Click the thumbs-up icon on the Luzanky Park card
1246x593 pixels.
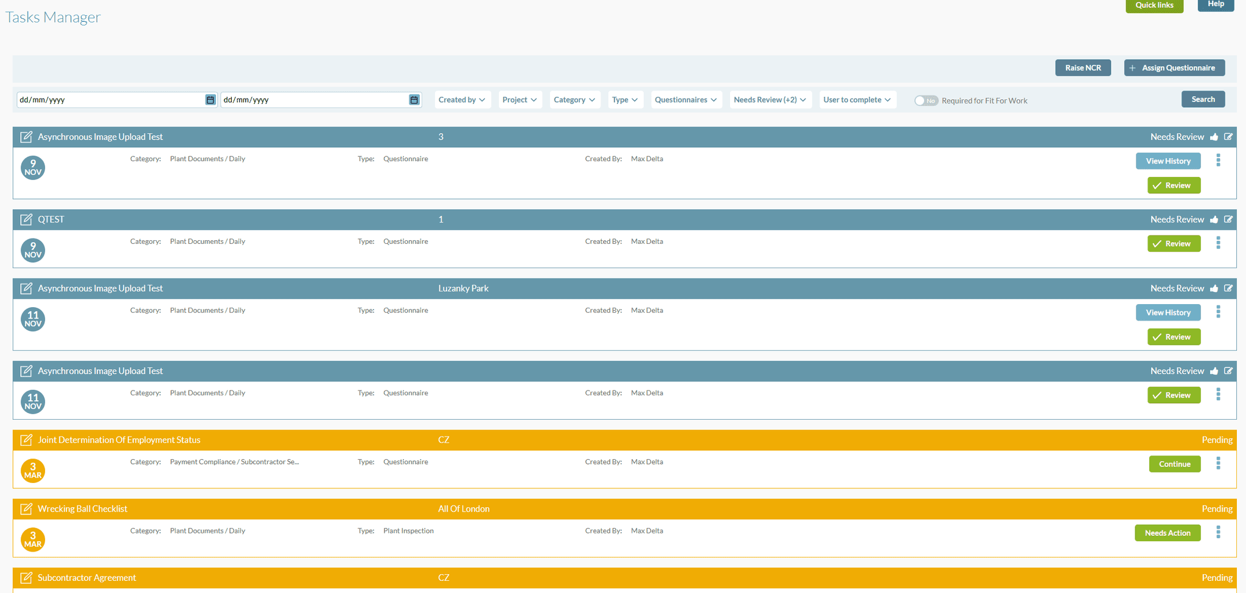1214,288
